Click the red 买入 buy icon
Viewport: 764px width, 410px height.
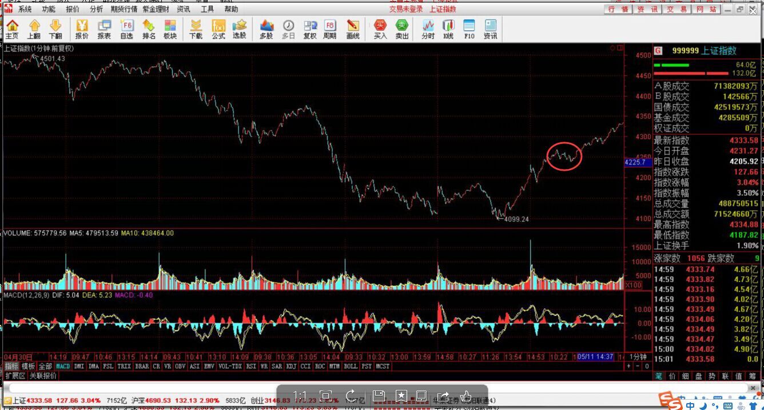tap(380, 29)
